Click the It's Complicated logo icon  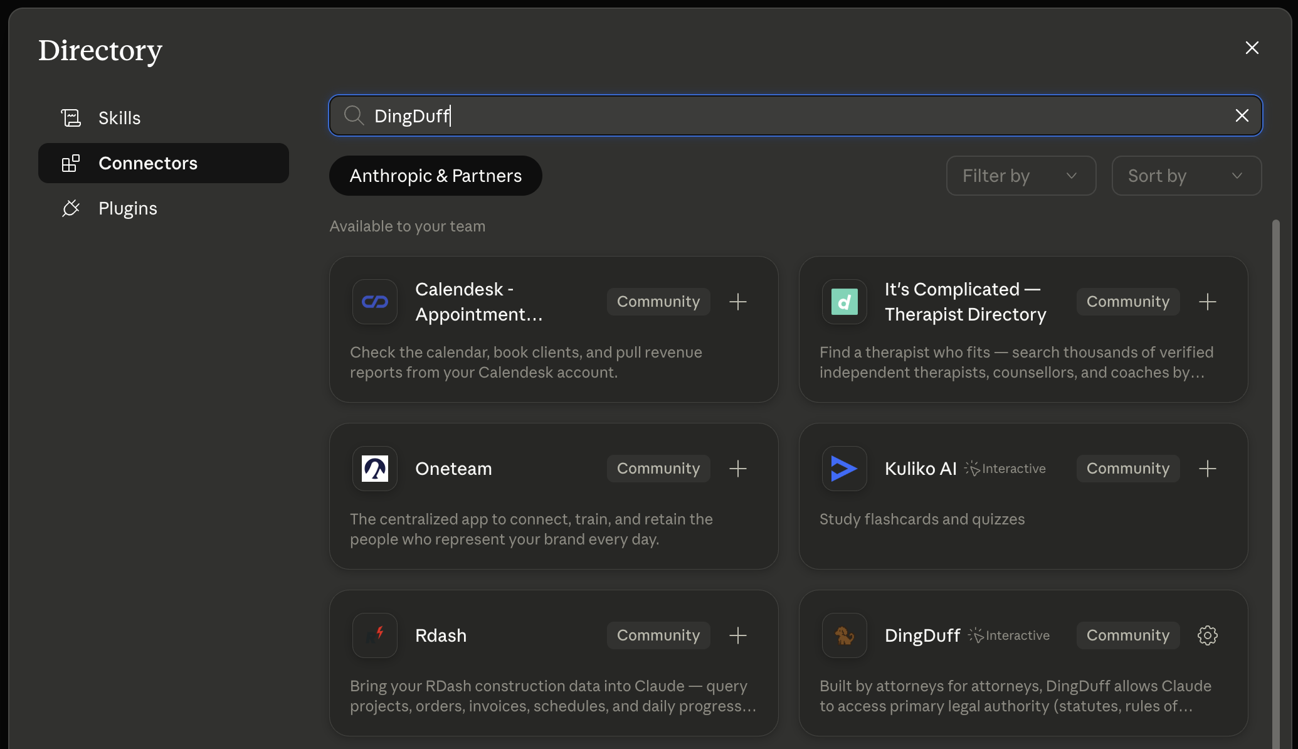[845, 302]
